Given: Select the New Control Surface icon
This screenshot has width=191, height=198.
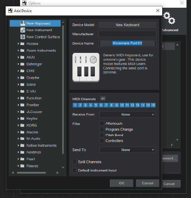Looking at the screenshot, I should click(23, 37).
